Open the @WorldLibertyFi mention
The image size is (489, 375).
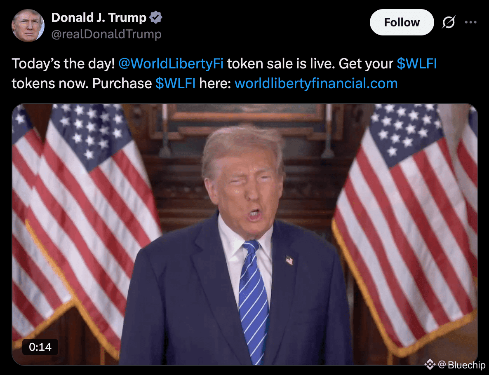point(171,63)
